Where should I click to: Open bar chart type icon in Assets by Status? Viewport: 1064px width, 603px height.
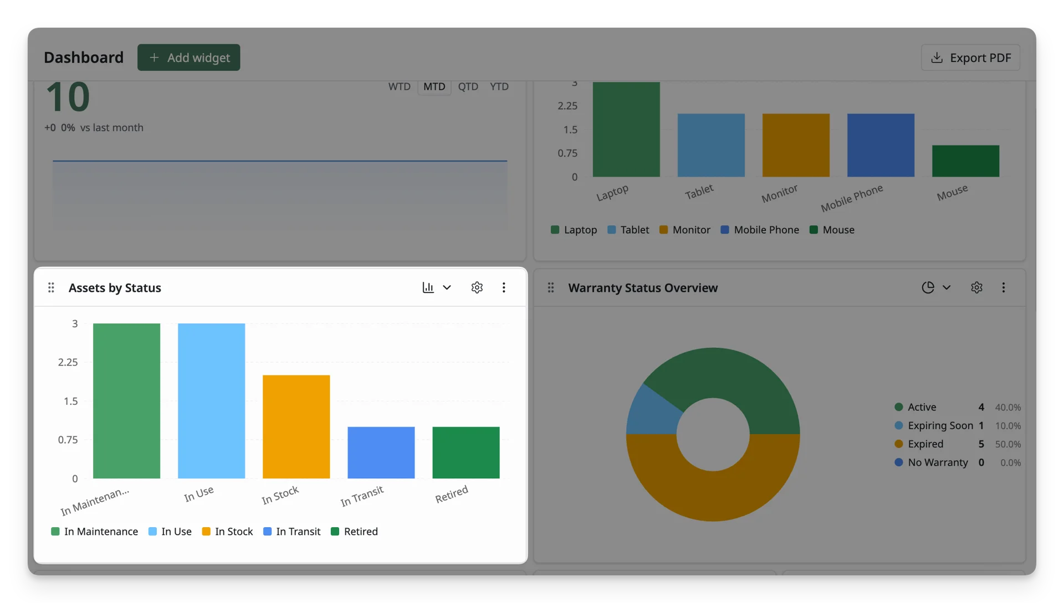pos(428,287)
